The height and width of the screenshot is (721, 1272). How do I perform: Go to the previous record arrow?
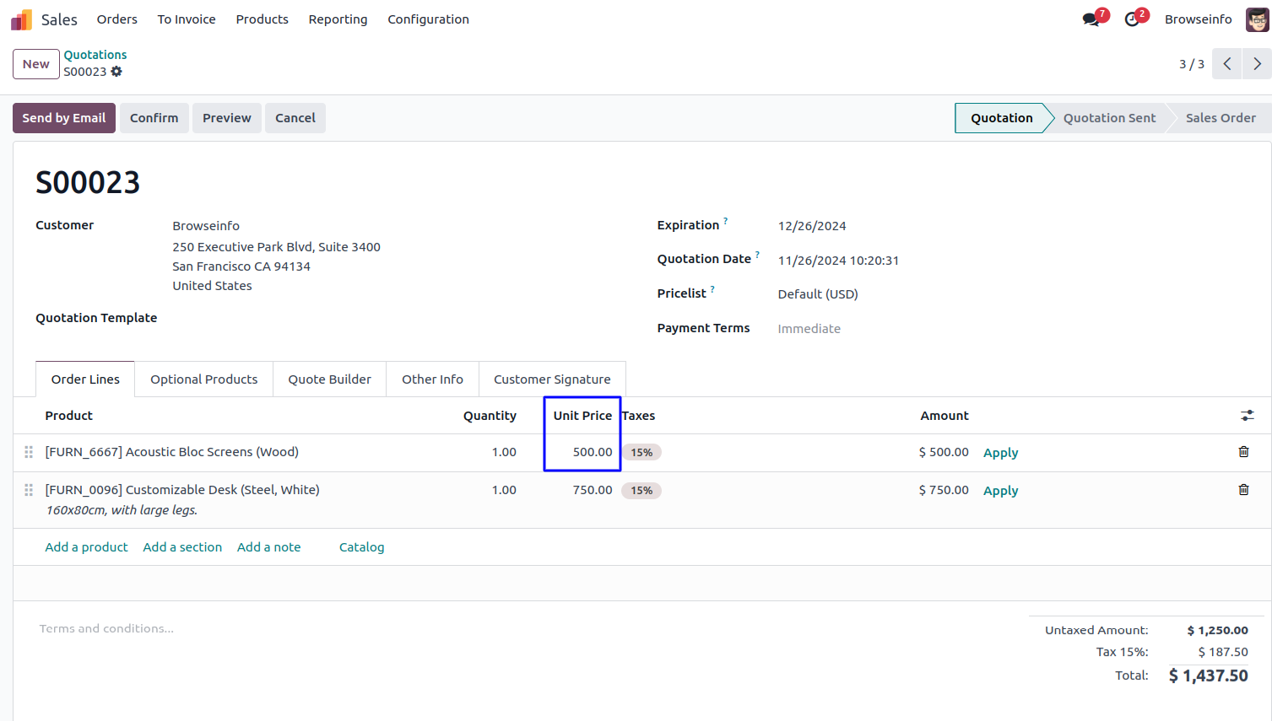[1226, 64]
